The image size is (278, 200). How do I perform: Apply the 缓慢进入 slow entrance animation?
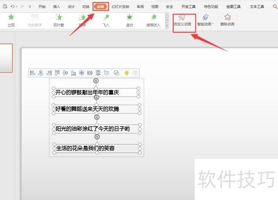(x=153, y=21)
